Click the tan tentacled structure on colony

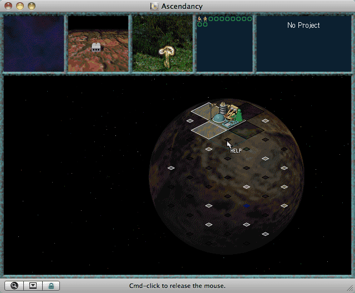click(x=231, y=112)
